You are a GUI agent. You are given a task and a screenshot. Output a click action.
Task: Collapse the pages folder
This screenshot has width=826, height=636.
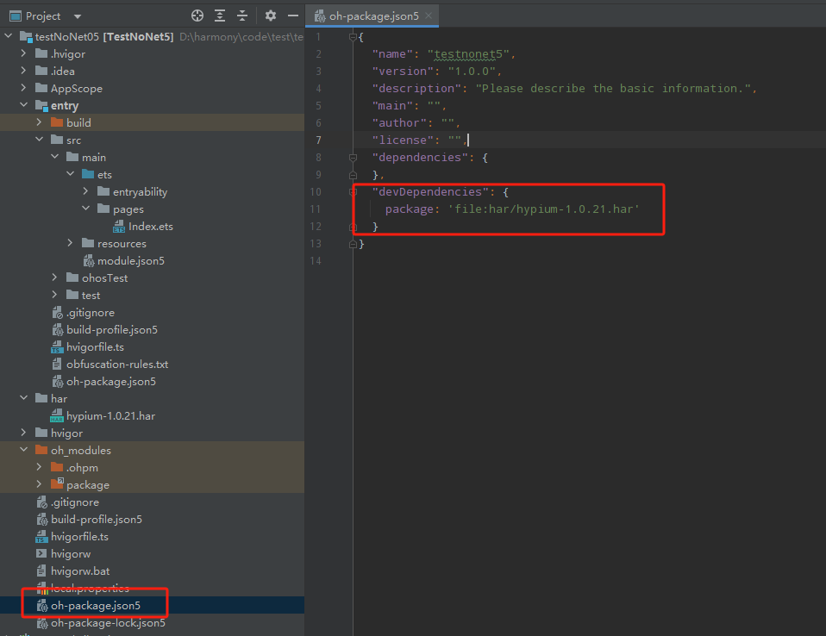point(86,209)
